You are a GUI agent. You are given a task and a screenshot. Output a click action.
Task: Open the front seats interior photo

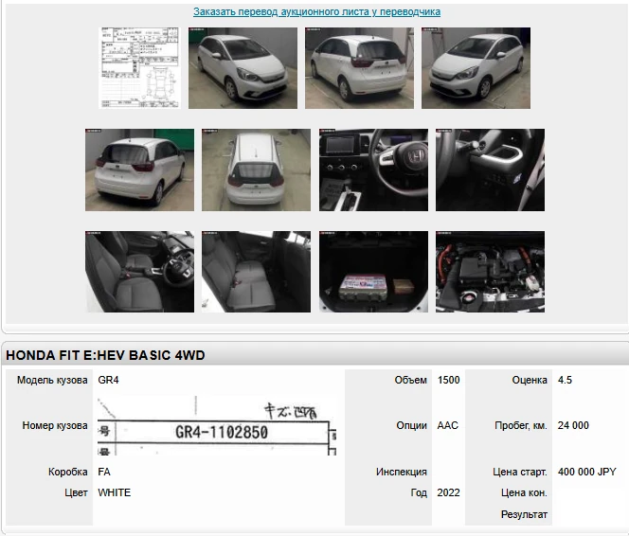tap(139, 272)
